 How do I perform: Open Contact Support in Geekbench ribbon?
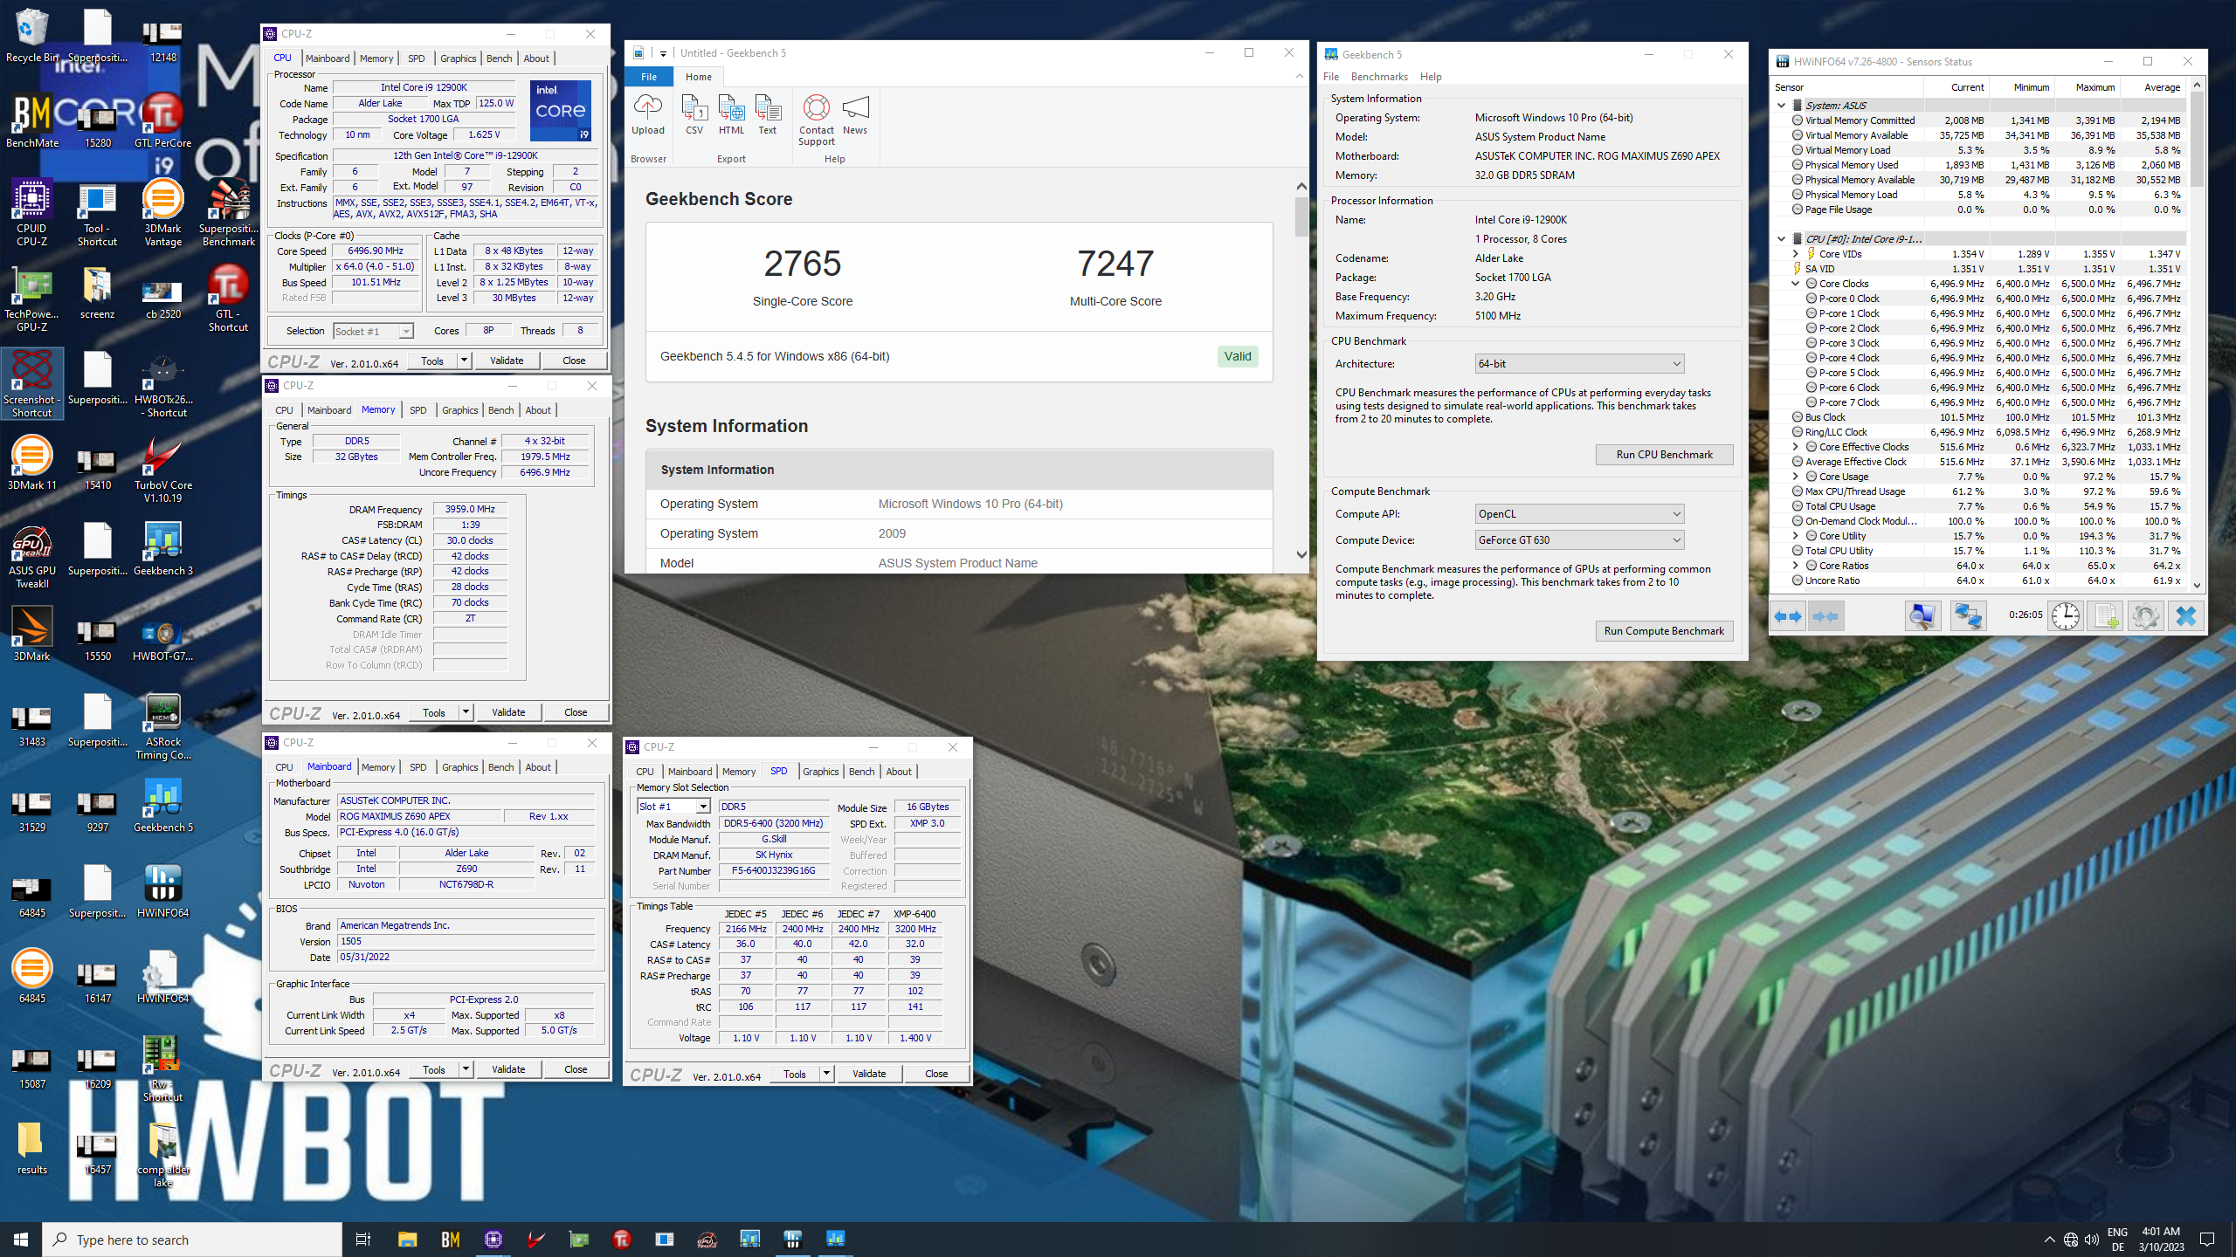click(816, 120)
